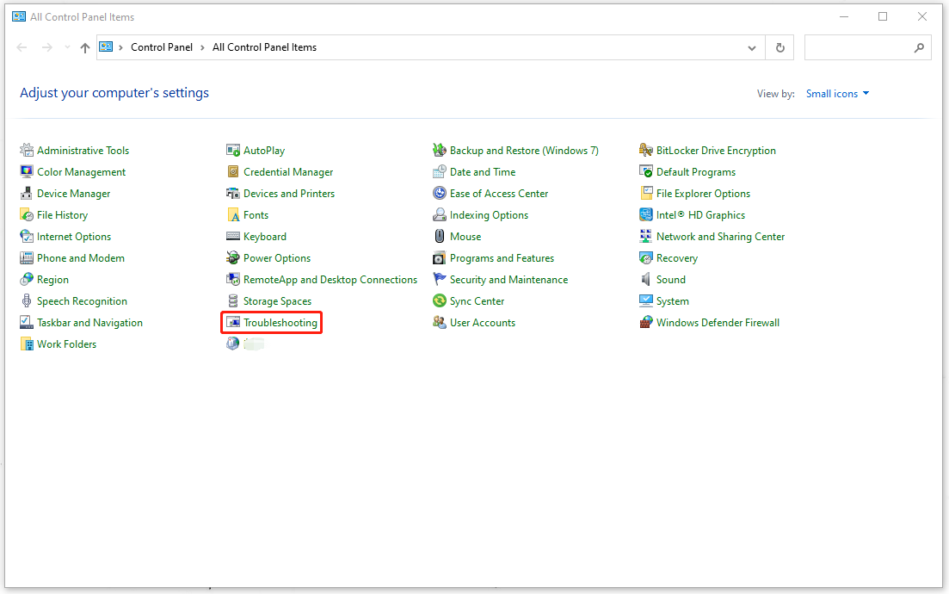The height and width of the screenshot is (594, 949).
Task: Click 'All Control Panel Items' in address bar
Action: [263, 47]
